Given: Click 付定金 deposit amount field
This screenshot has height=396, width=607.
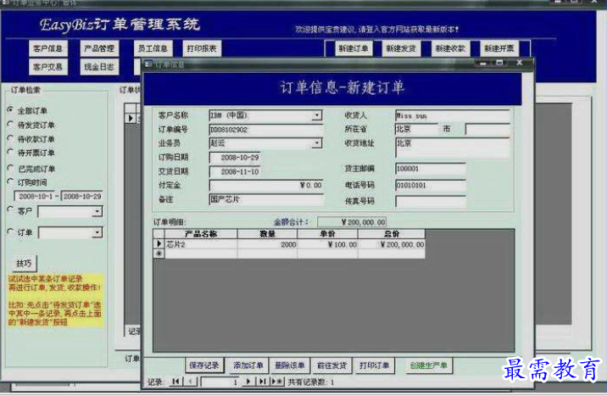Looking at the screenshot, I should click(265, 185).
